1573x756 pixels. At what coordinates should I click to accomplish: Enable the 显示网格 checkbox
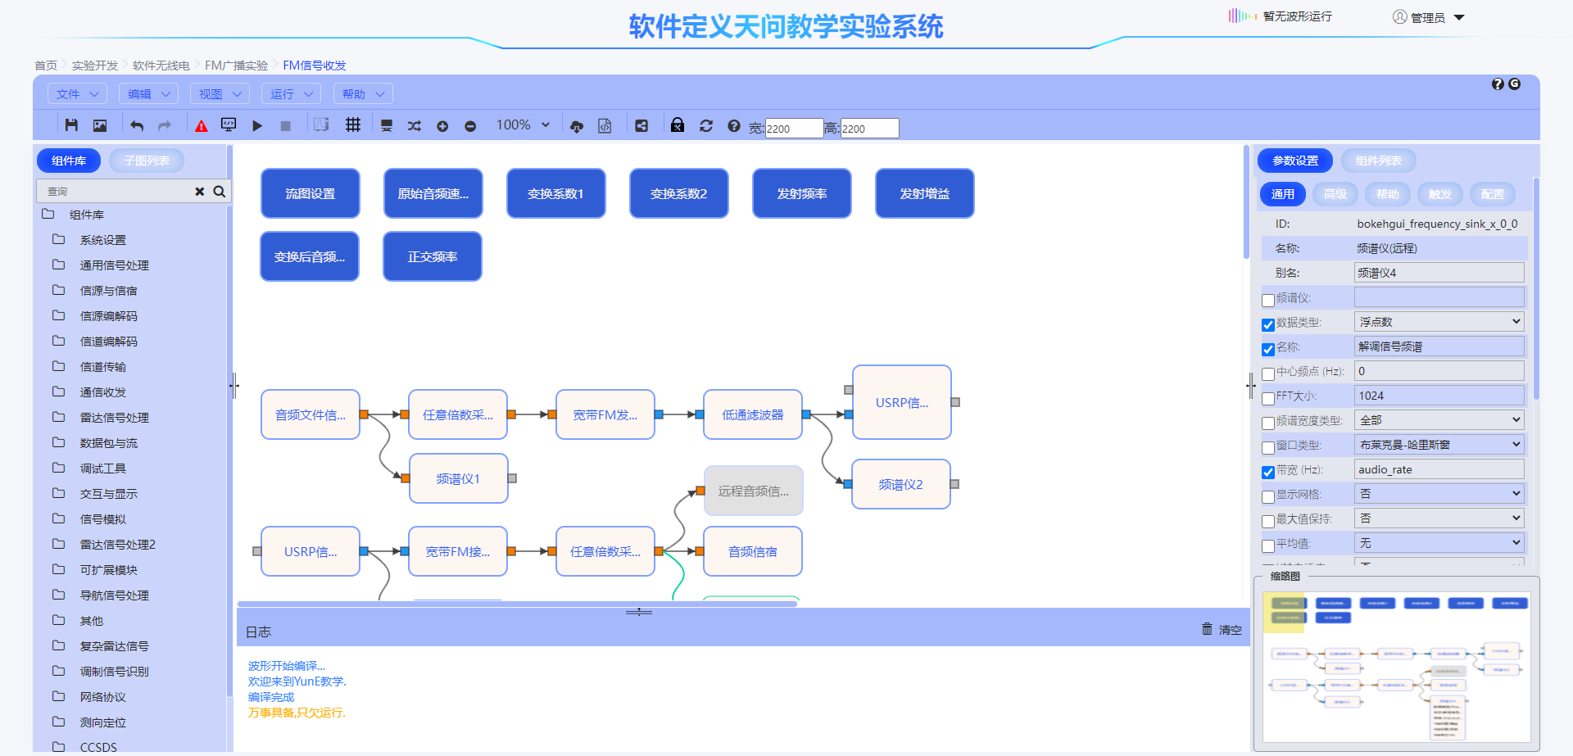[x=1268, y=496]
